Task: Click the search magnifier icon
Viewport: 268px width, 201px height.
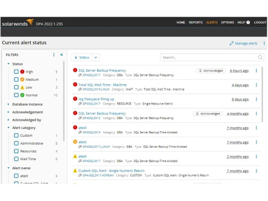Action: [x=260, y=57]
